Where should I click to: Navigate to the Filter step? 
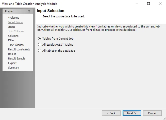click(x=11, y=40)
